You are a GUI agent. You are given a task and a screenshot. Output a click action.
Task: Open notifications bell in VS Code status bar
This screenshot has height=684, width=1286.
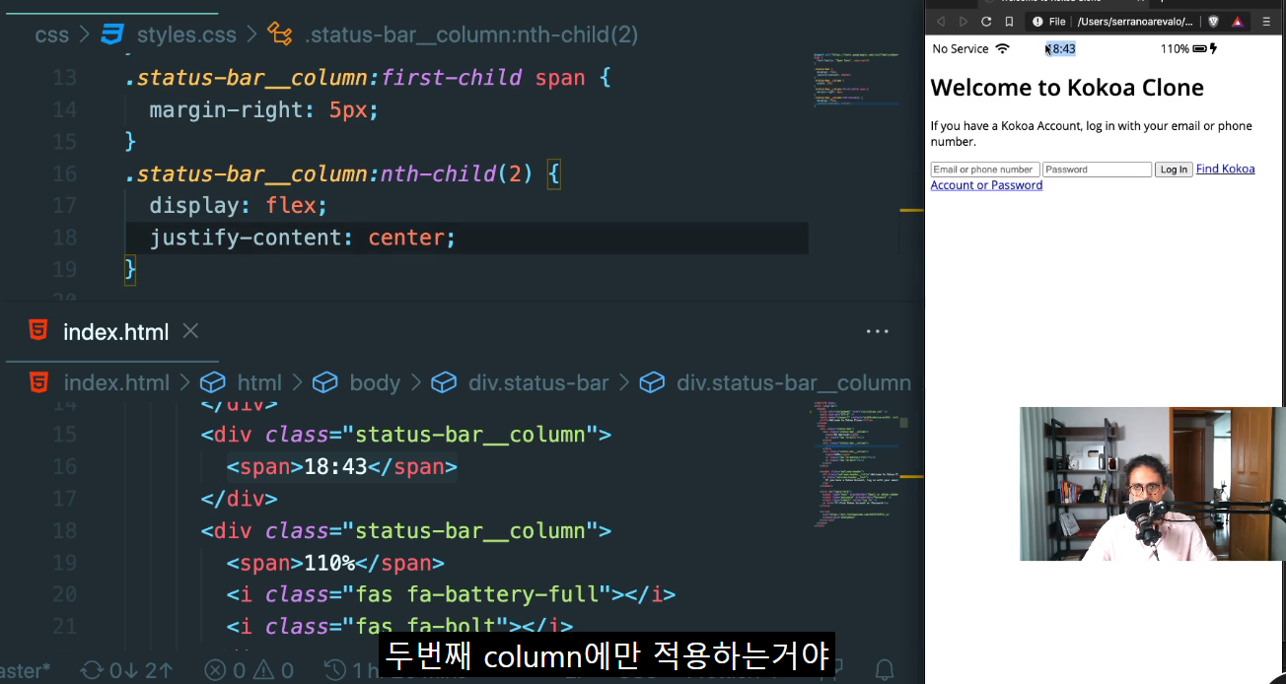pyautogui.click(x=885, y=670)
